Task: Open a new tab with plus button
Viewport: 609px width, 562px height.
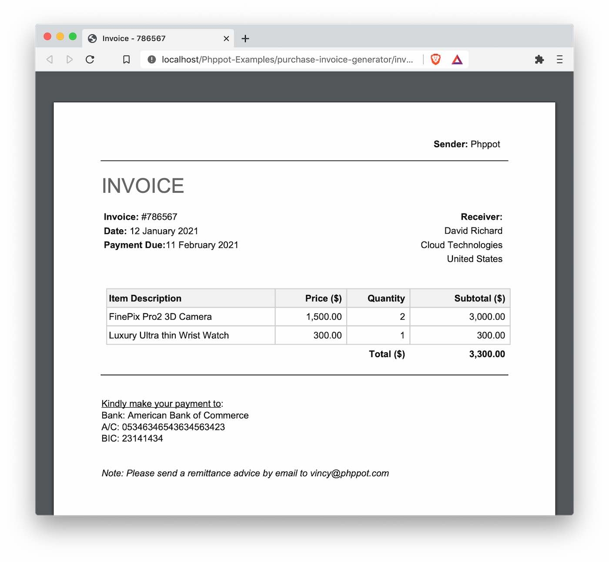Action: 245,39
